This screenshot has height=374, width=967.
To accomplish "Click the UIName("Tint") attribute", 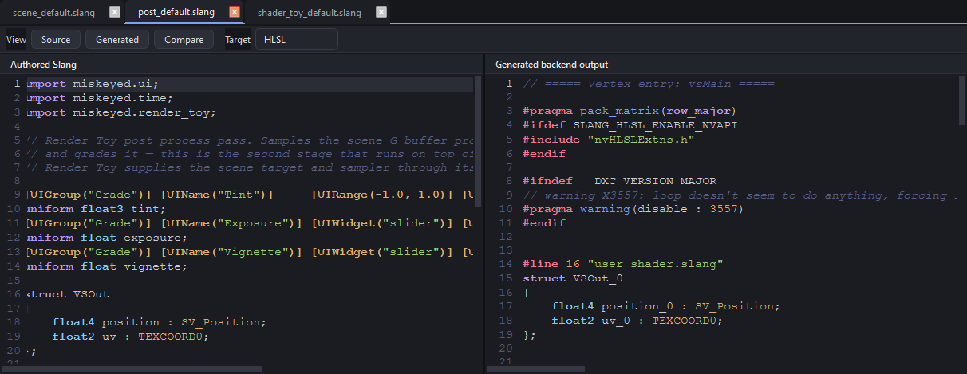I will click(215, 194).
